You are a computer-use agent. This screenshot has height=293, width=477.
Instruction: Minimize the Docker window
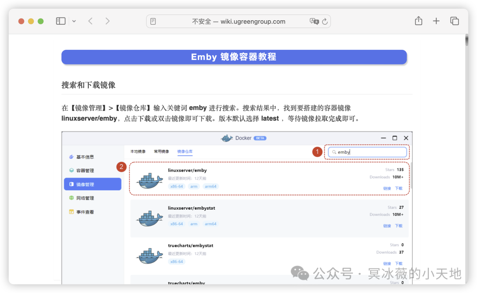point(383,138)
